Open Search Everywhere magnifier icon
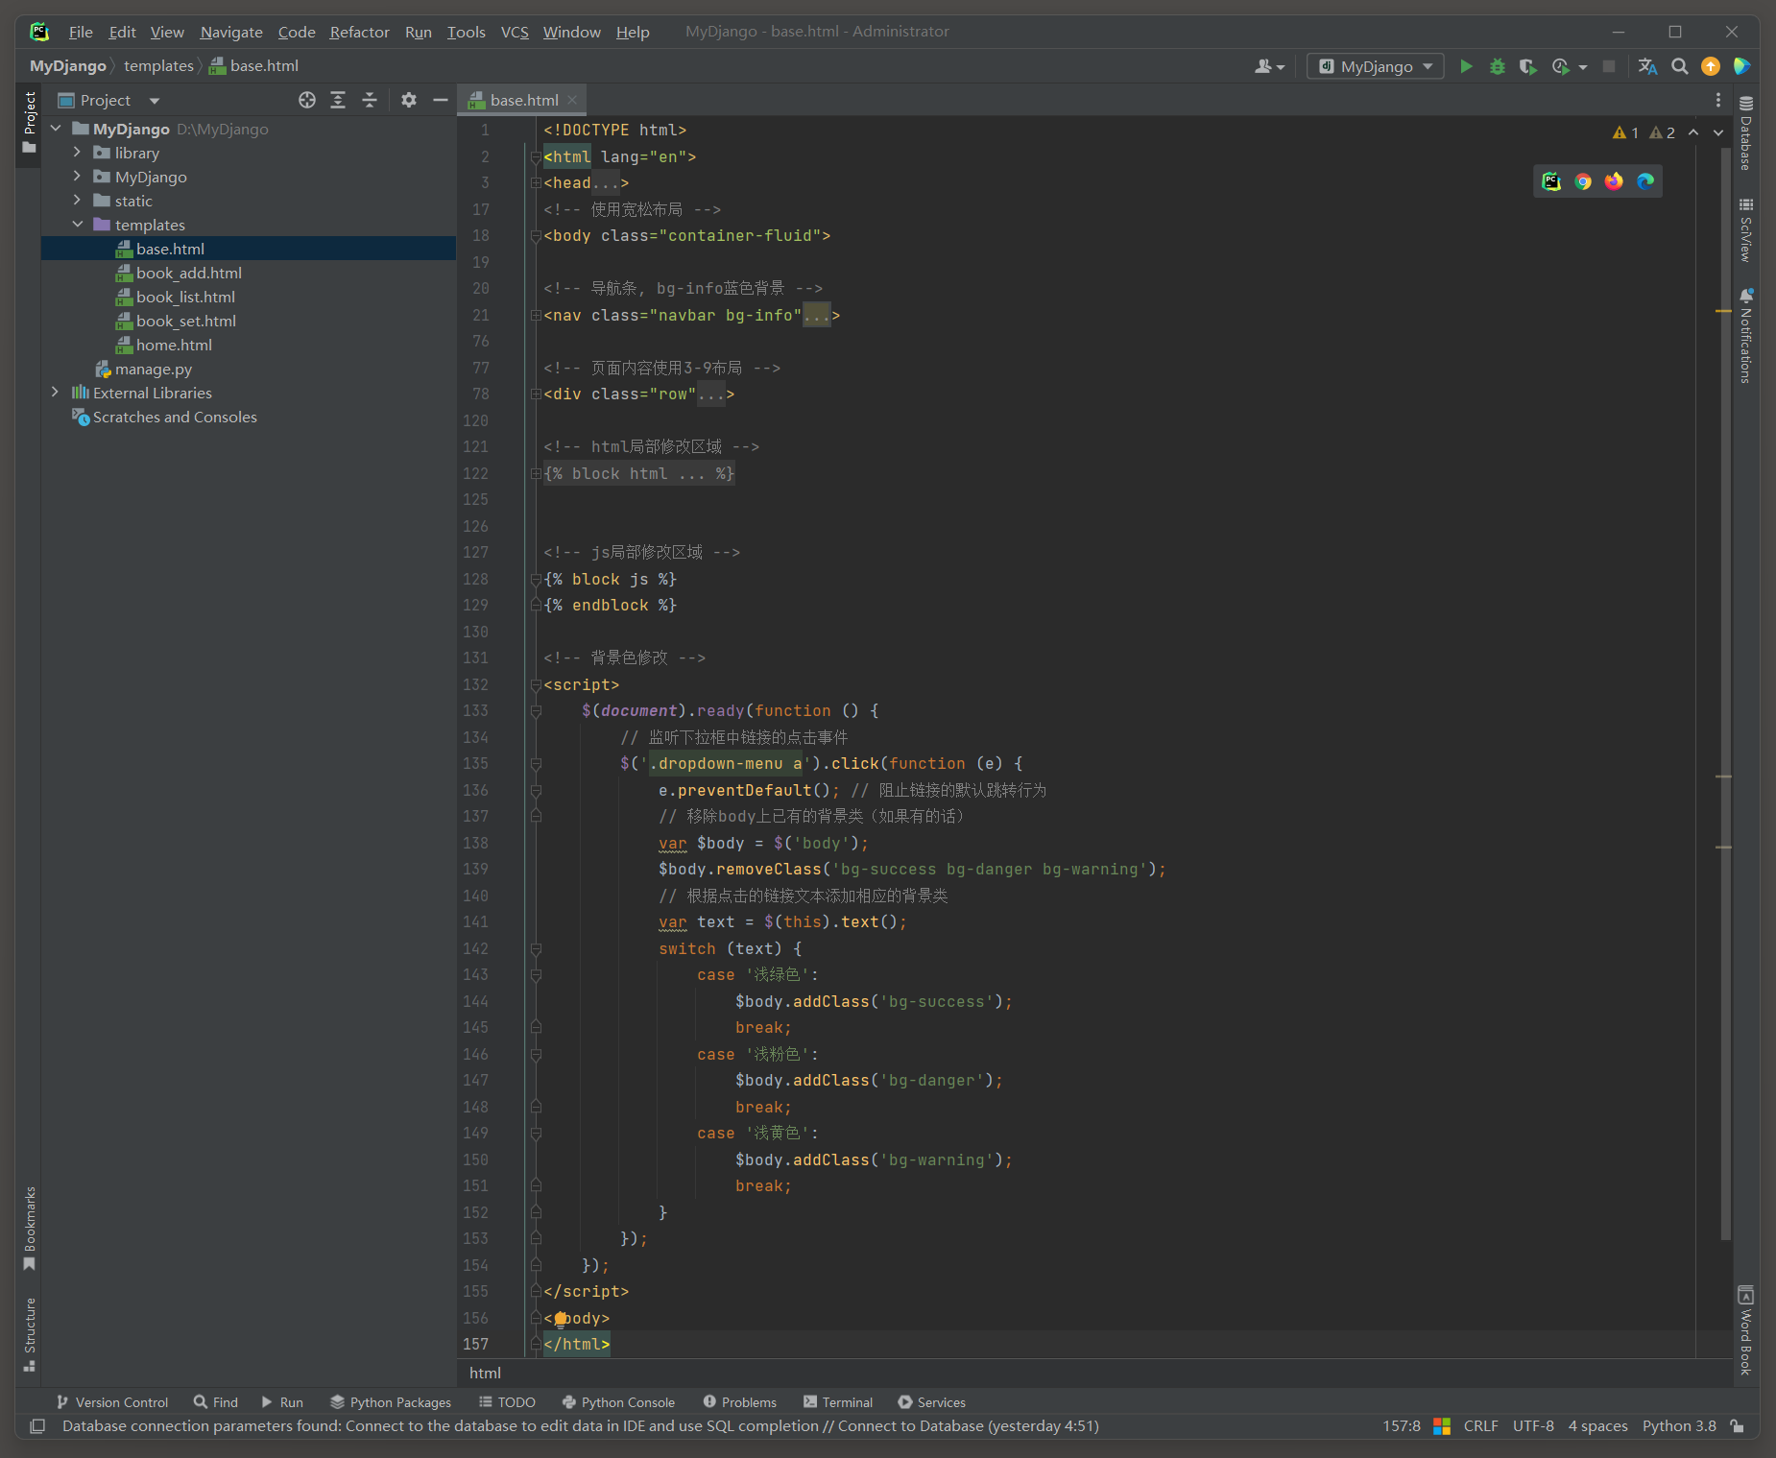Viewport: 1776px width, 1458px height. (x=1680, y=66)
